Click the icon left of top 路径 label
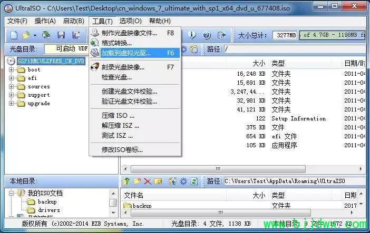Viewport: 370px width, 233px height. (x=194, y=49)
